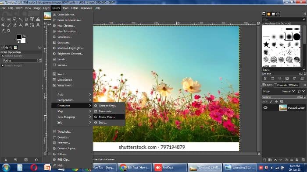Select the star brush thumbnail

click(266, 45)
